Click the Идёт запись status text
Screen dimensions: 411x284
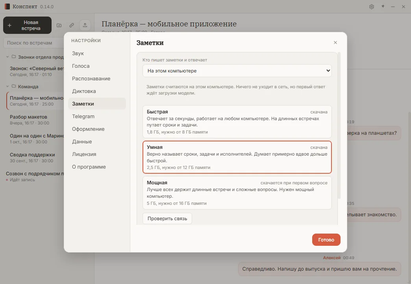[22, 180]
